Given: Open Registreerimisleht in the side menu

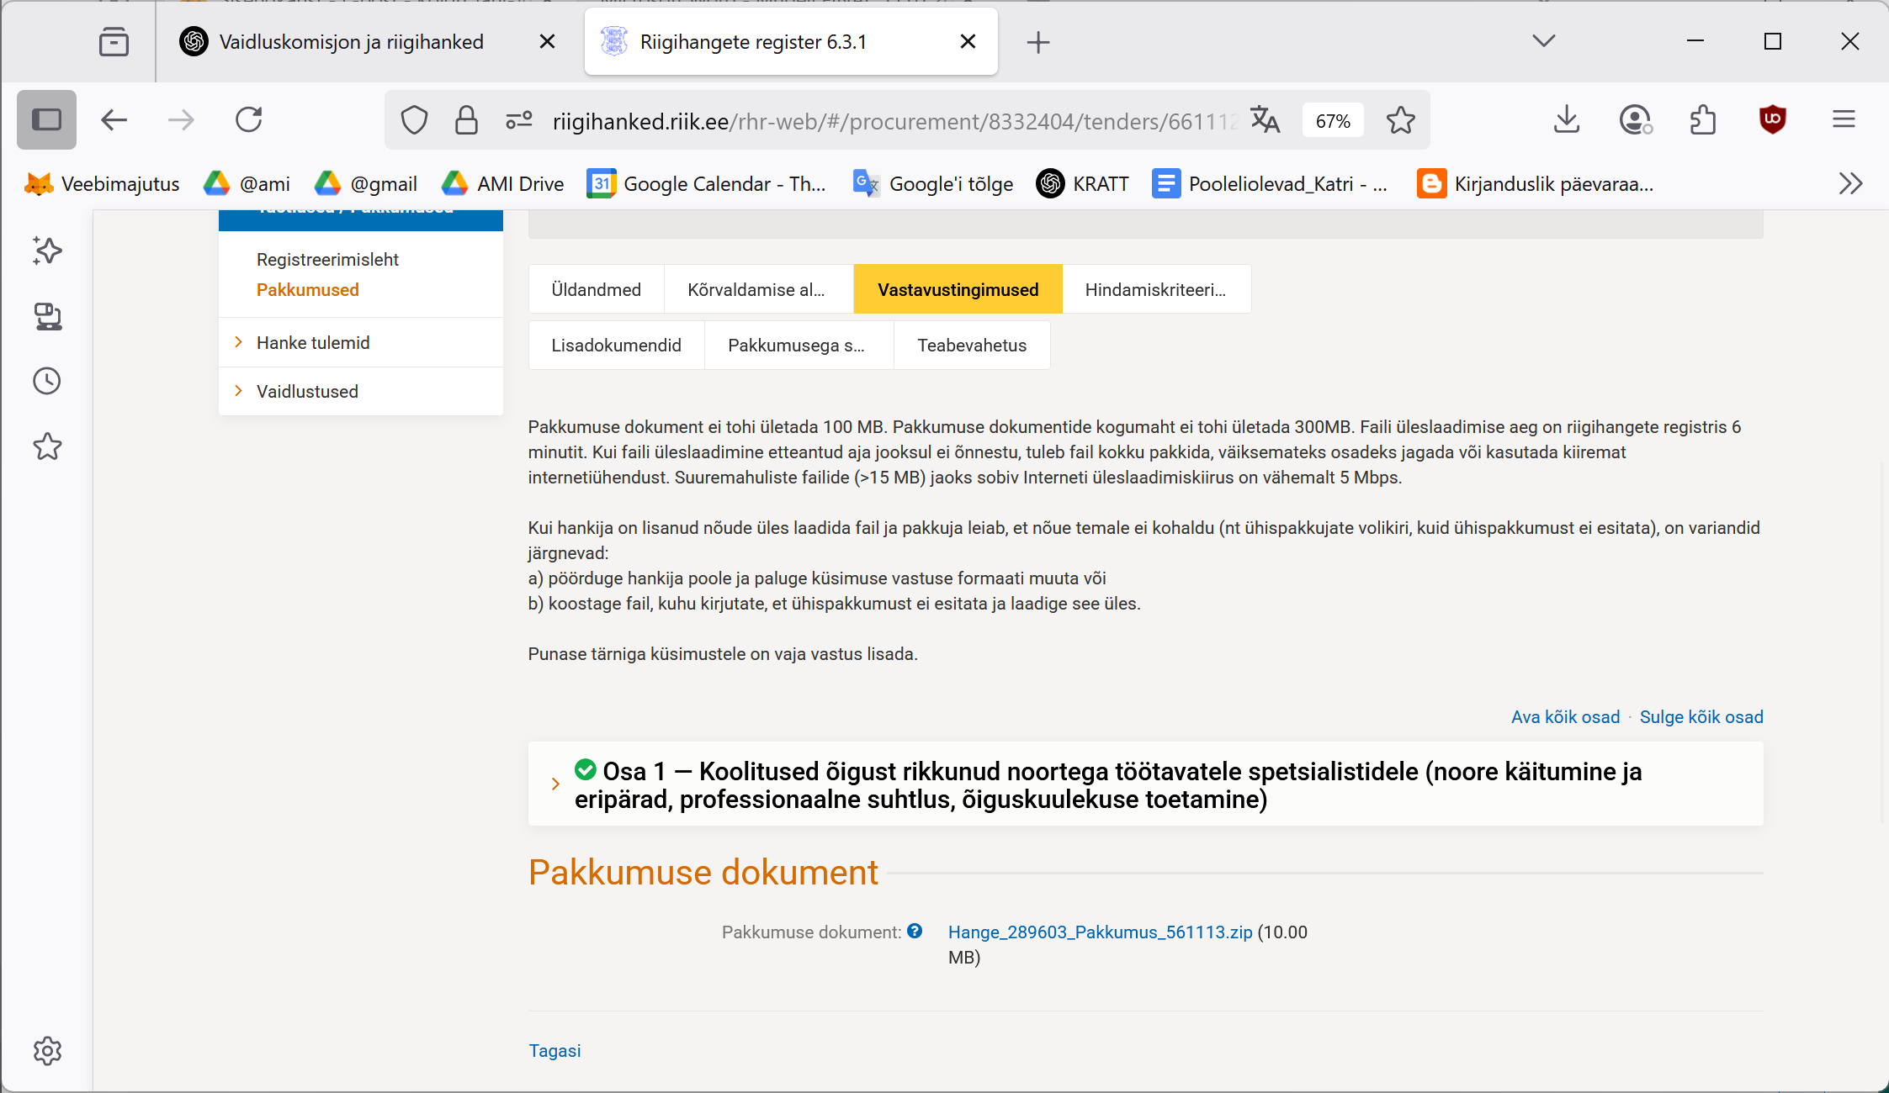Looking at the screenshot, I should pos(327,259).
